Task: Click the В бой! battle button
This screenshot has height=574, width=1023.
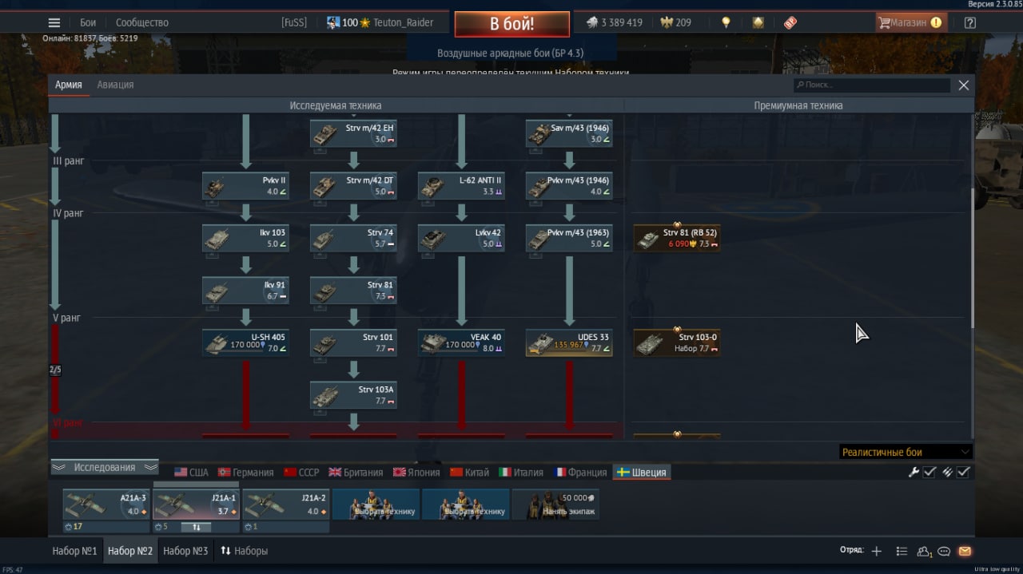Action: (512, 24)
